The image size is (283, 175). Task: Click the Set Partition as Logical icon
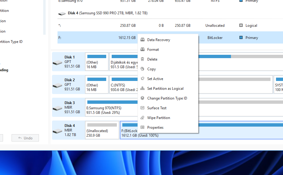[x=142, y=89]
